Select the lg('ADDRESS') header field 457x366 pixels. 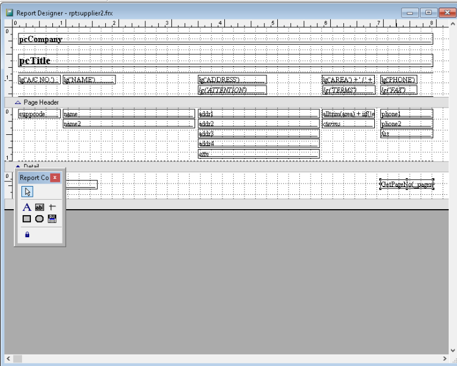click(232, 80)
